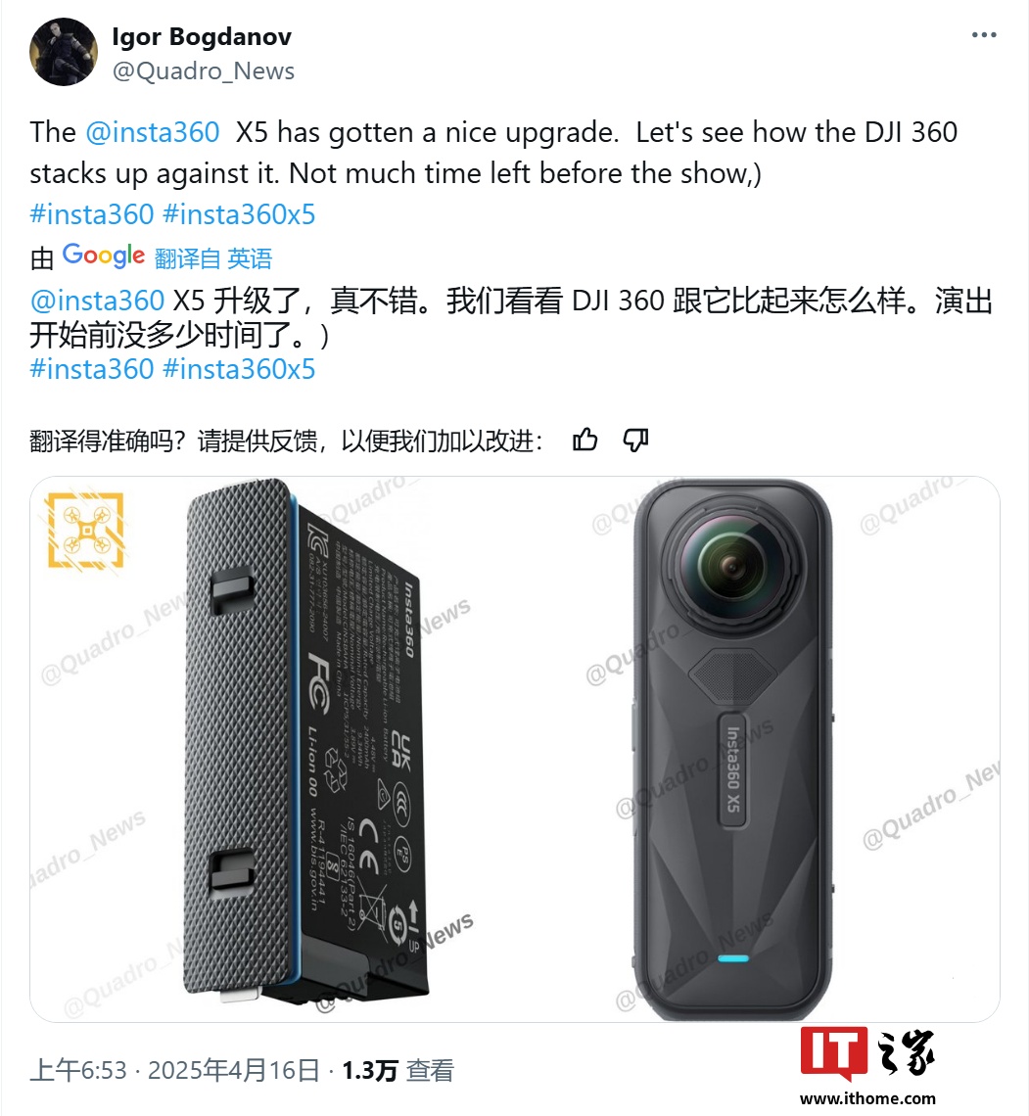1029x1116 pixels.
Task: Open @insta360 mention in English text
Action: [153, 132]
